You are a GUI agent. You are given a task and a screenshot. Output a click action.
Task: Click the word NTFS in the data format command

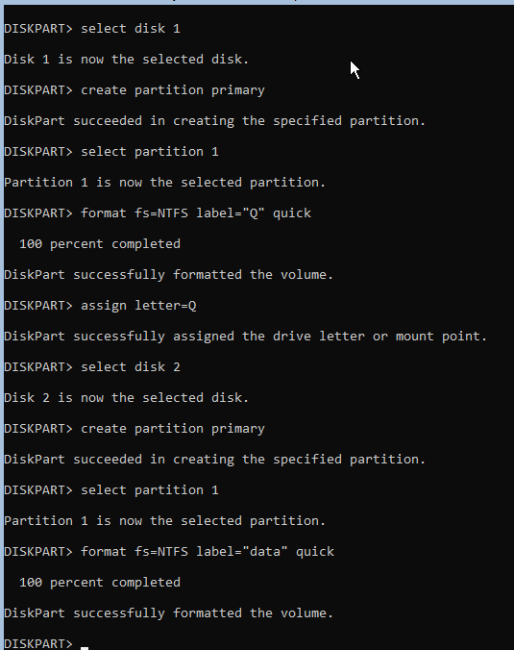pos(173,552)
